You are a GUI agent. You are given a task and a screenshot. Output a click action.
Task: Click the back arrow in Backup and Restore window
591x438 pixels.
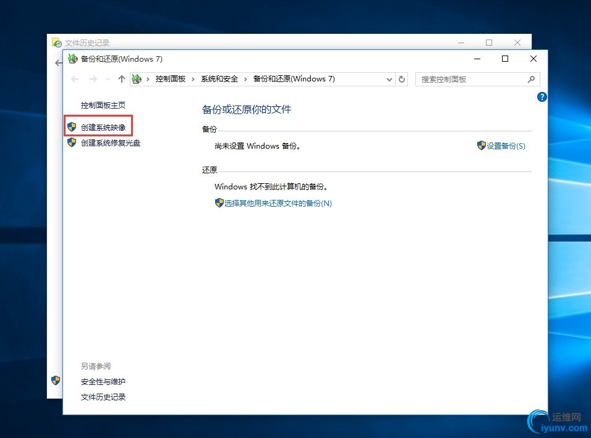tap(75, 79)
